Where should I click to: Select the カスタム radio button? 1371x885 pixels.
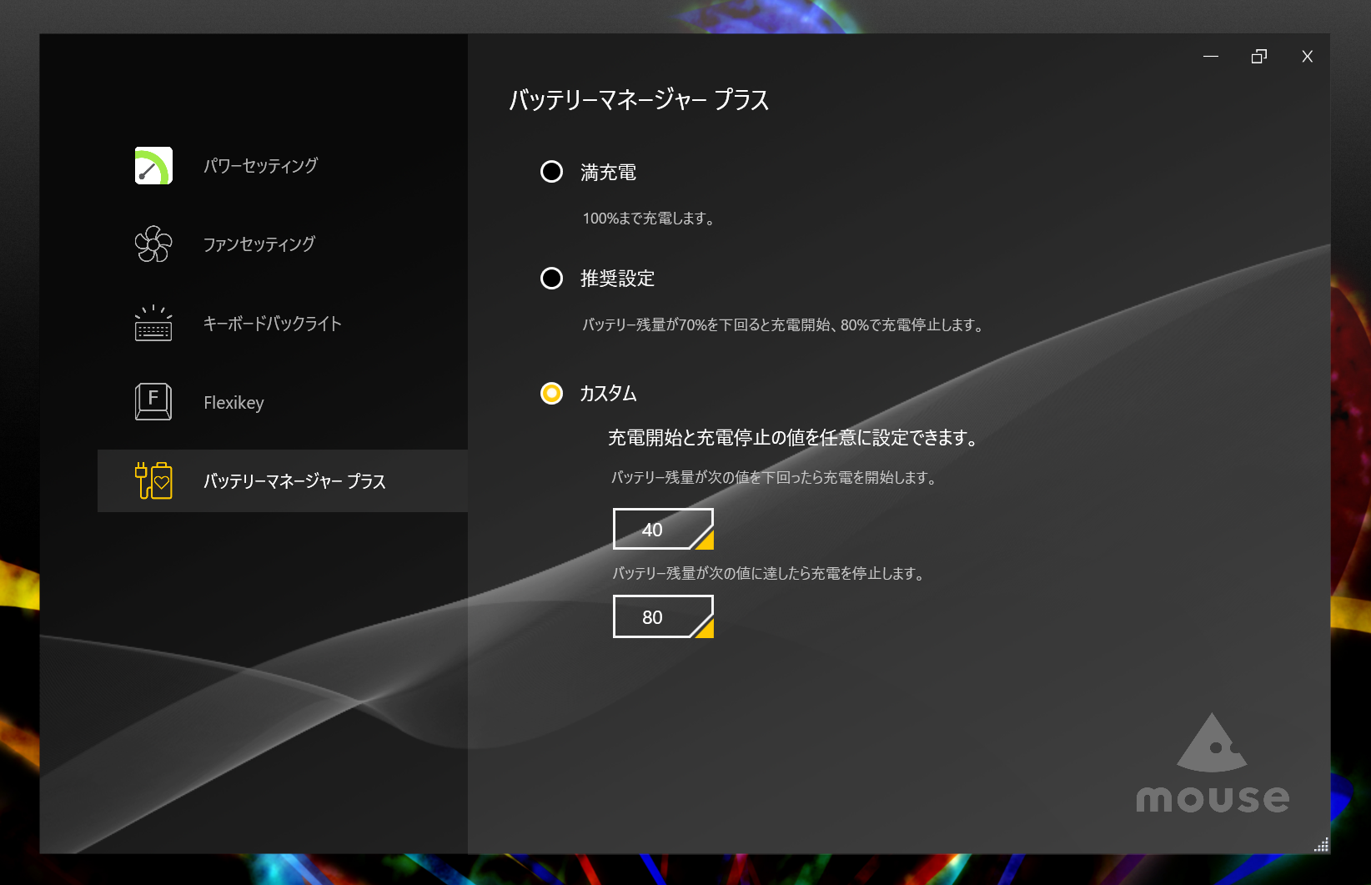551,393
